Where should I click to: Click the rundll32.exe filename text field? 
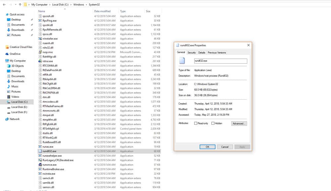tap(220, 61)
